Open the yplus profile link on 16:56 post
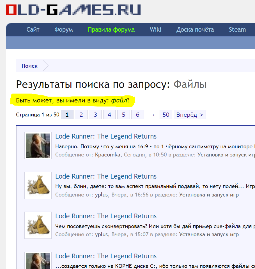 [102, 195]
